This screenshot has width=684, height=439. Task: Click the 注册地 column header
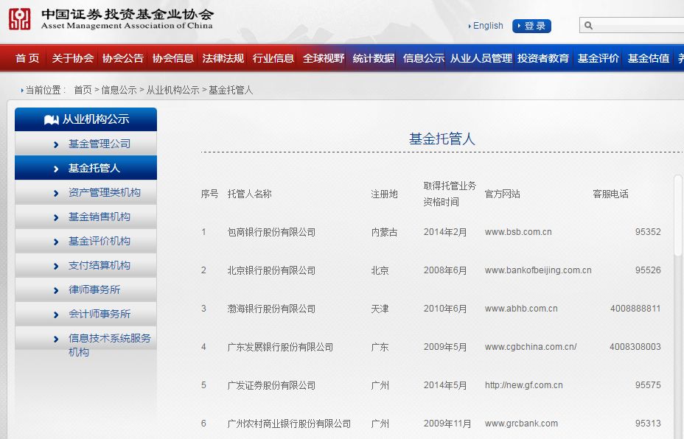[384, 194]
